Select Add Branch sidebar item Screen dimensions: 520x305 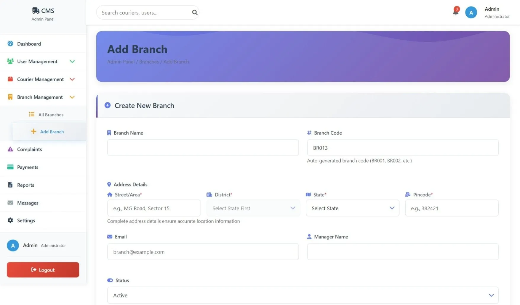point(52,132)
